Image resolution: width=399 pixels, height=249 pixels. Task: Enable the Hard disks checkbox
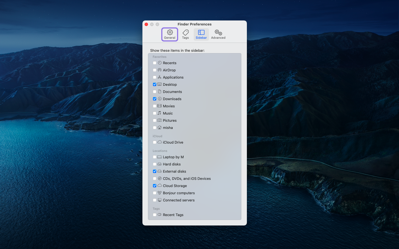(x=155, y=164)
